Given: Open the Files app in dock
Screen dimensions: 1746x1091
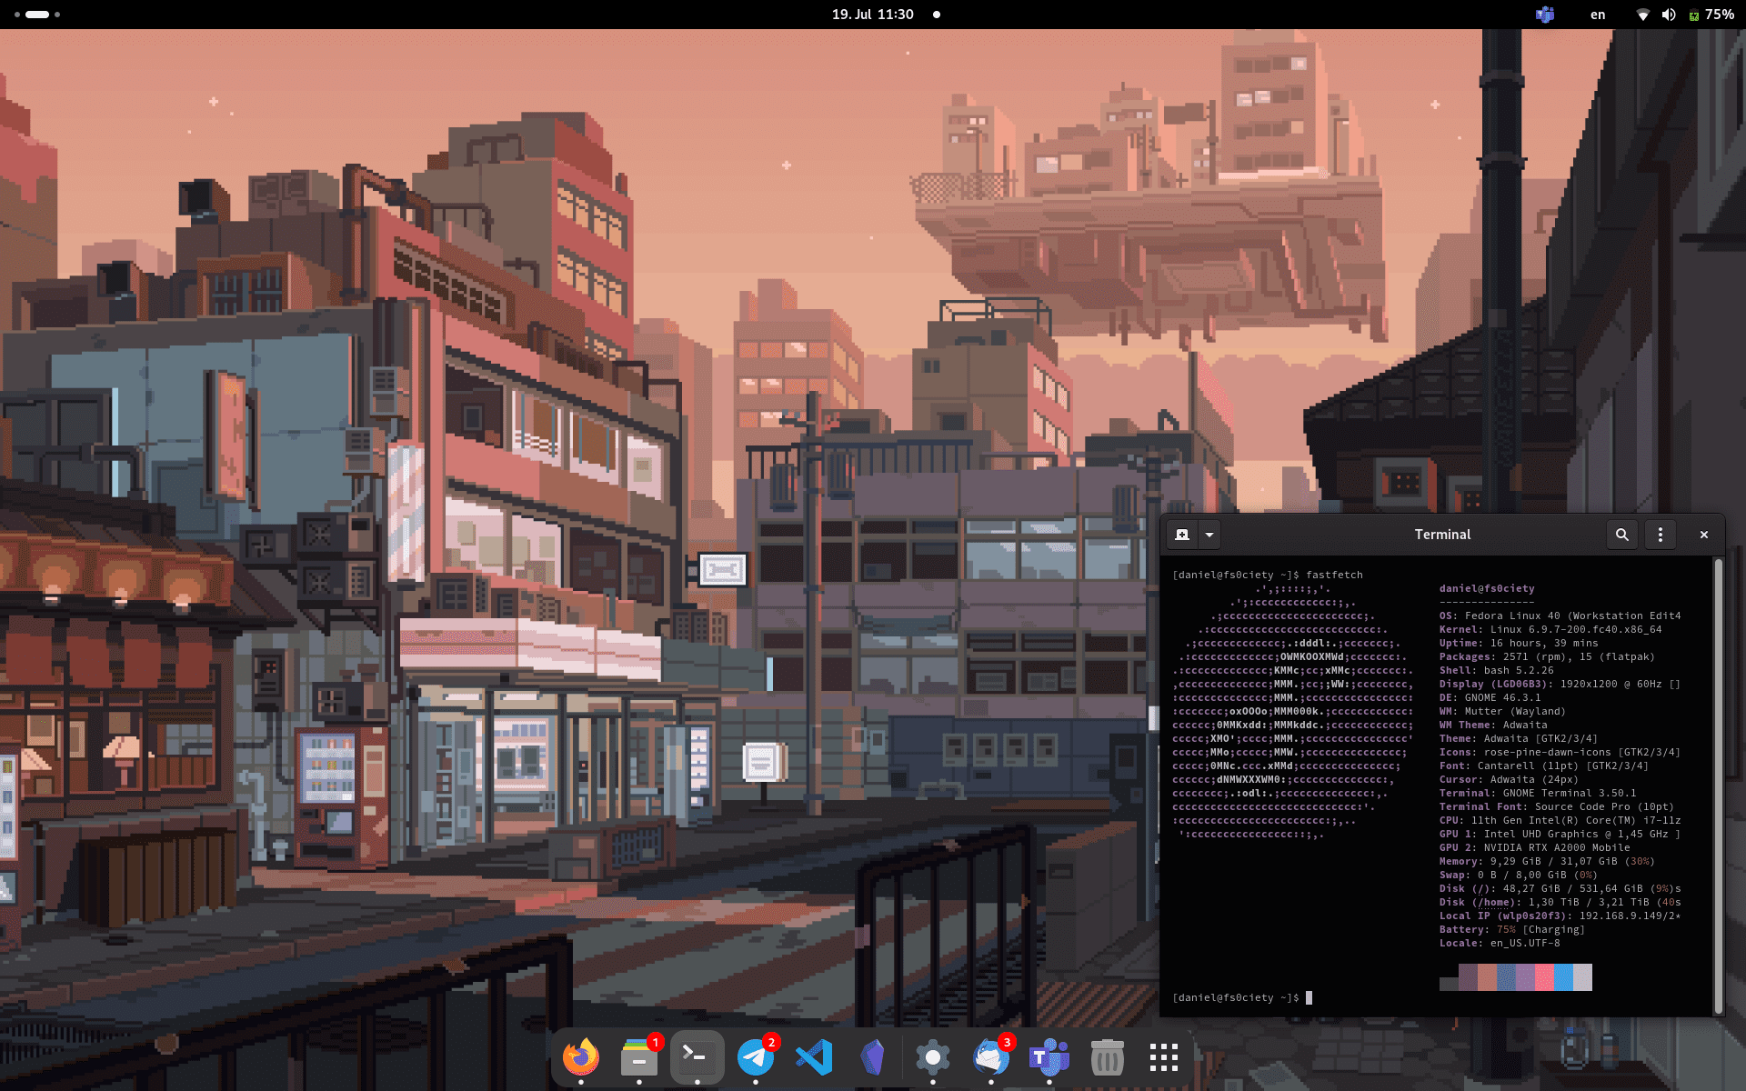Looking at the screenshot, I should 639,1057.
